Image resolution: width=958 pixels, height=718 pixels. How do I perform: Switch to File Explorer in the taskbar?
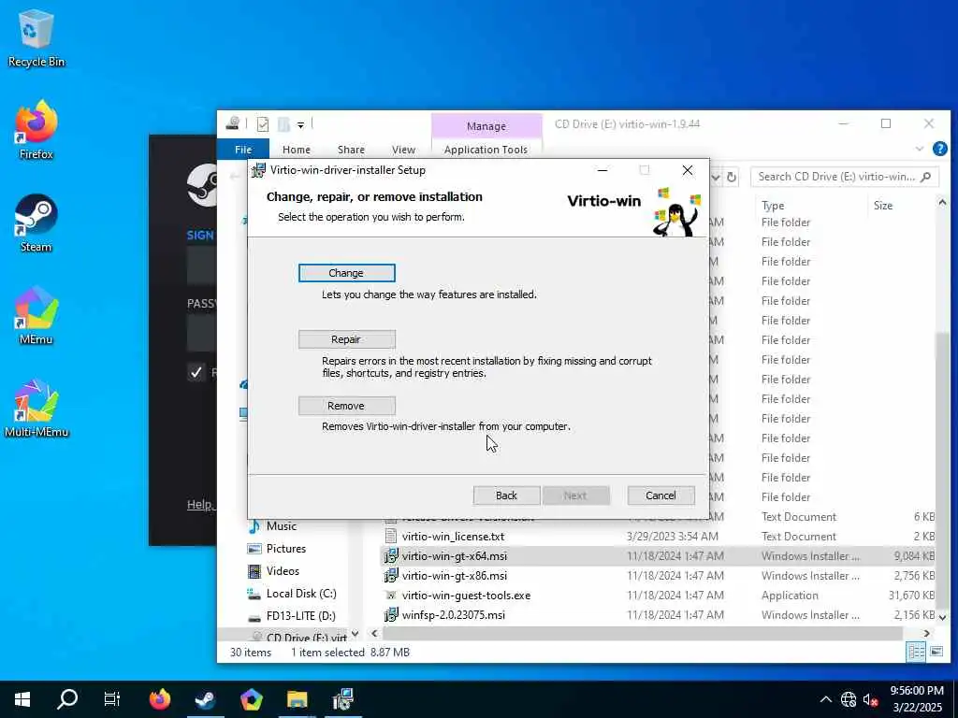pyautogui.click(x=297, y=699)
